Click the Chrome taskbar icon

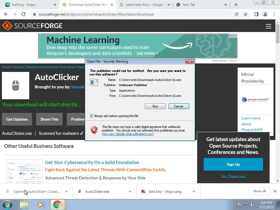tap(57, 205)
